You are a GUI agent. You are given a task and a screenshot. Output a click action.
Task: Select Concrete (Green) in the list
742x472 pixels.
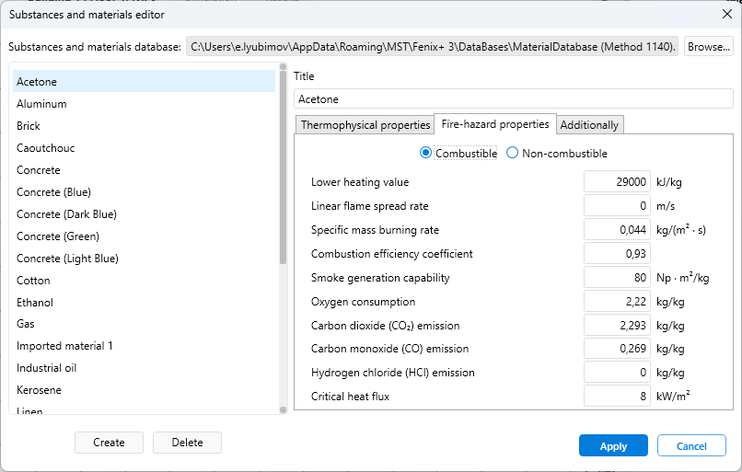pos(144,236)
